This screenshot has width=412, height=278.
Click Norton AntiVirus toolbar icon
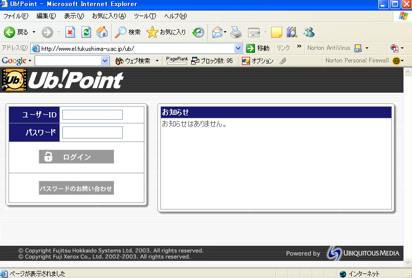[x=358, y=48]
